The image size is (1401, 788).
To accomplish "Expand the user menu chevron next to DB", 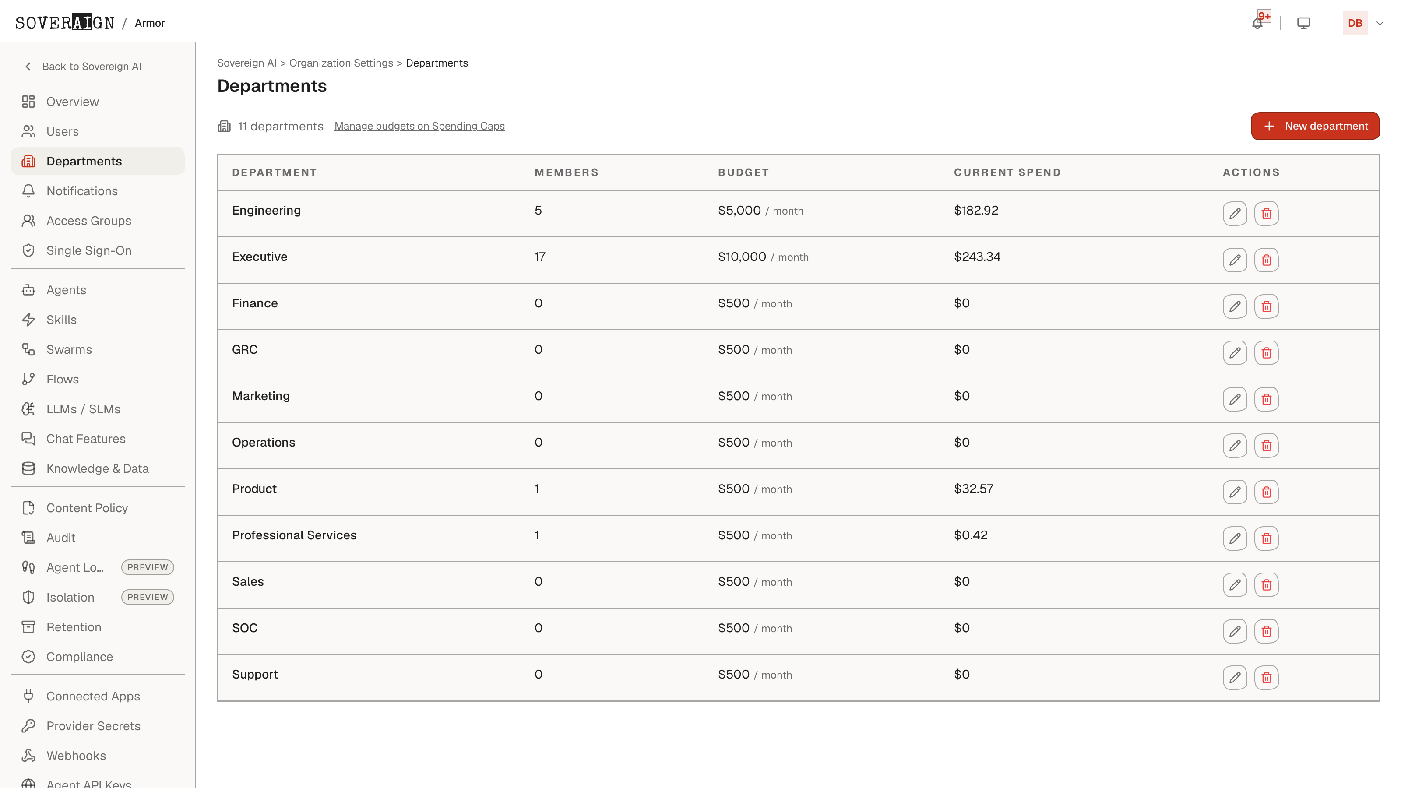I will click(1380, 23).
